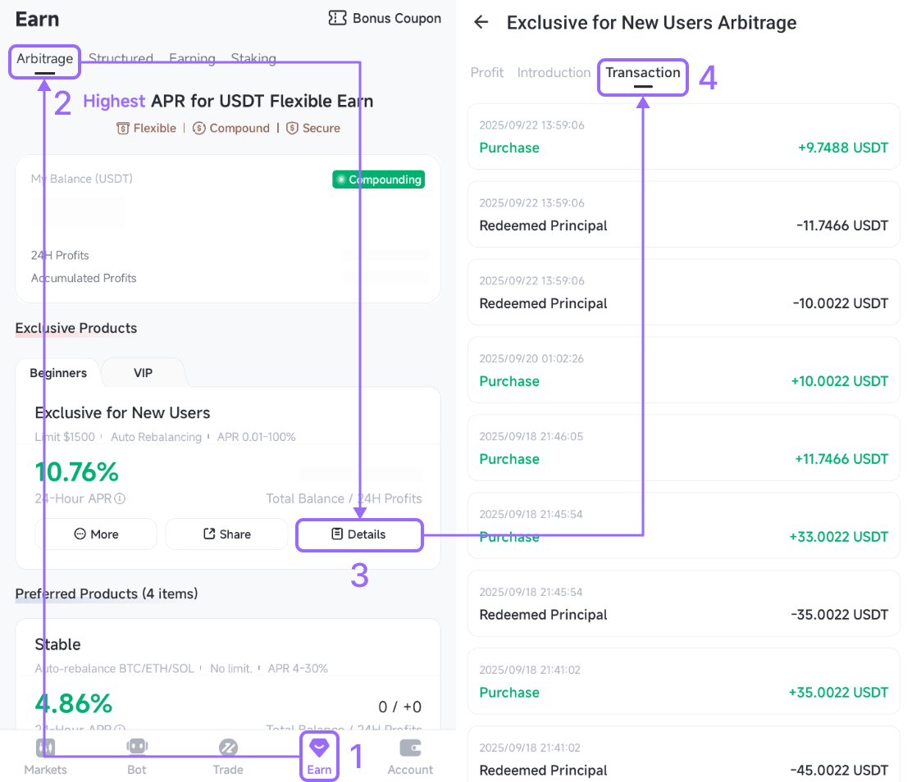Open Trade icon in bottom navigation

pyautogui.click(x=228, y=748)
